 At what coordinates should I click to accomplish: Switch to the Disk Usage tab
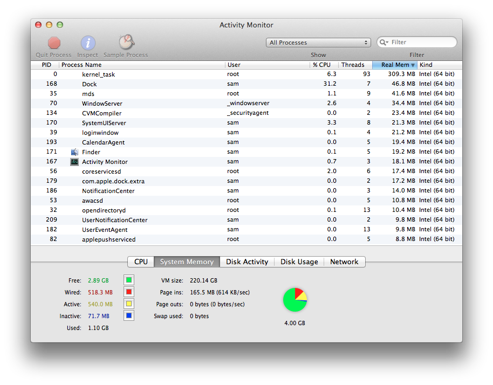pyautogui.click(x=299, y=262)
